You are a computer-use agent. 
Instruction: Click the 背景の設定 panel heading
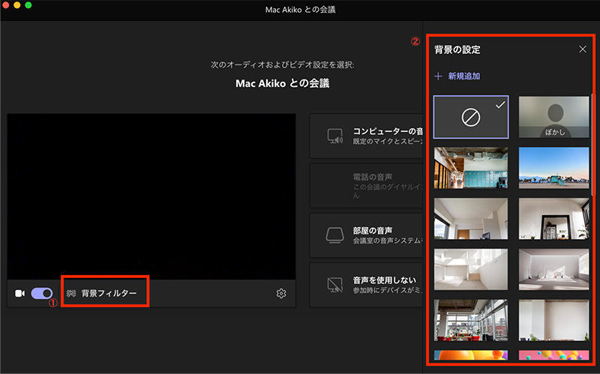click(457, 49)
